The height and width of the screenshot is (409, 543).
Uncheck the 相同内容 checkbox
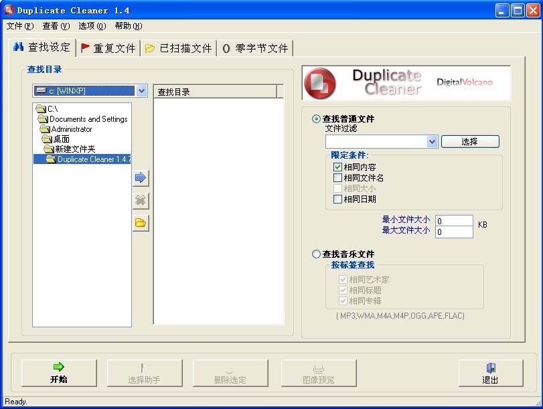pos(337,167)
